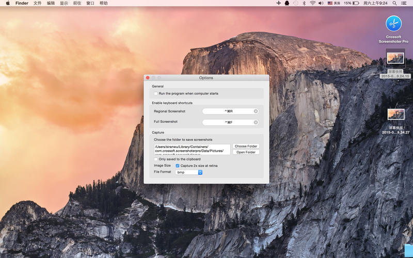Click the QQ penguin menu bar icon
413x258 pixels.
tap(287, 3)
